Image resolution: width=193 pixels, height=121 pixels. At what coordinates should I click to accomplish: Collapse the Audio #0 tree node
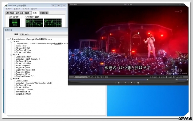[11, 79]
